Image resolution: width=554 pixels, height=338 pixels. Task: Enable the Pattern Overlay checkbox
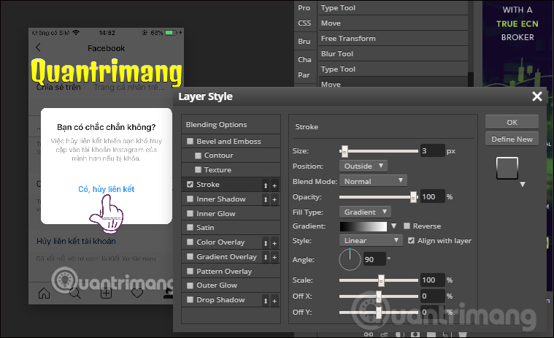[x=190, y=272]
